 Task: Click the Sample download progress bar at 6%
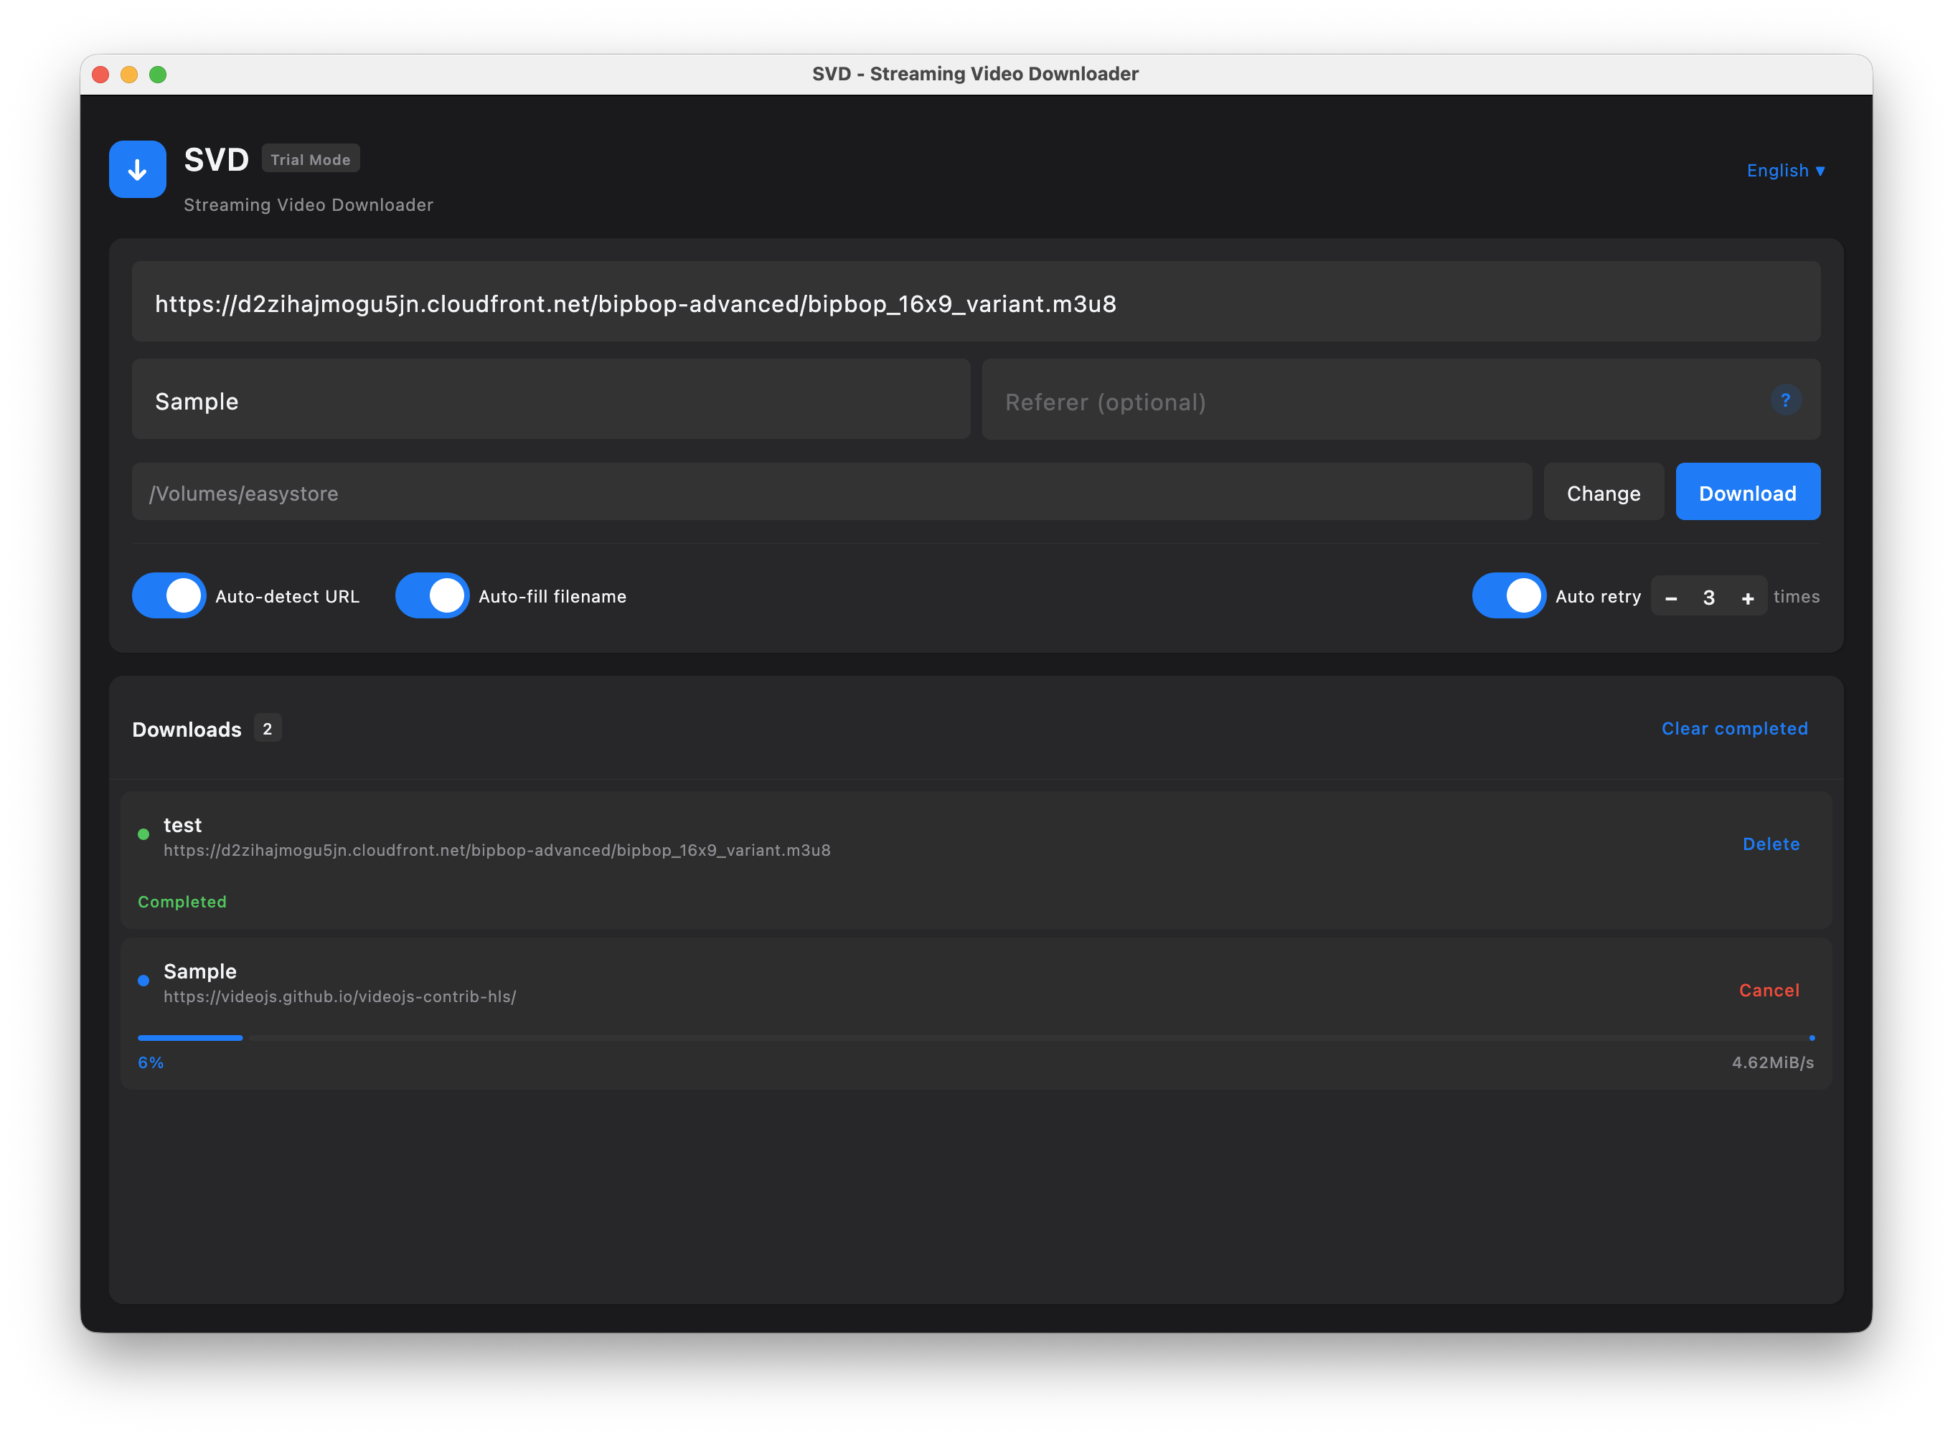click(x=190, y=1037)
